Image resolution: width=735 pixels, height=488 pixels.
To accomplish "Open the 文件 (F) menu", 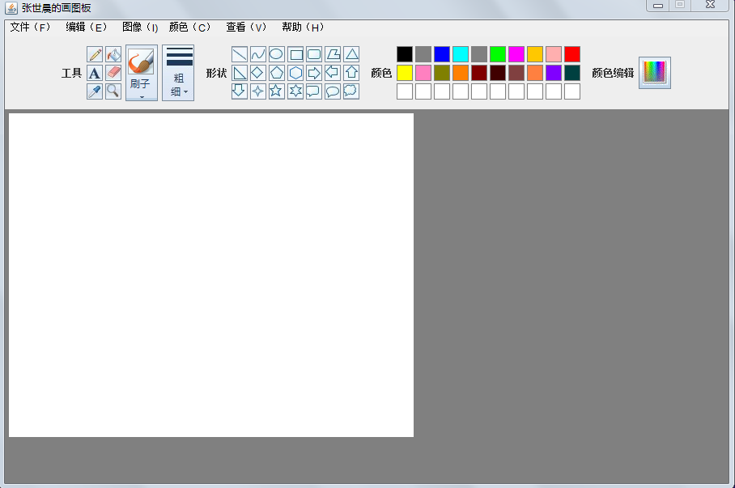I will click(30, 28).
